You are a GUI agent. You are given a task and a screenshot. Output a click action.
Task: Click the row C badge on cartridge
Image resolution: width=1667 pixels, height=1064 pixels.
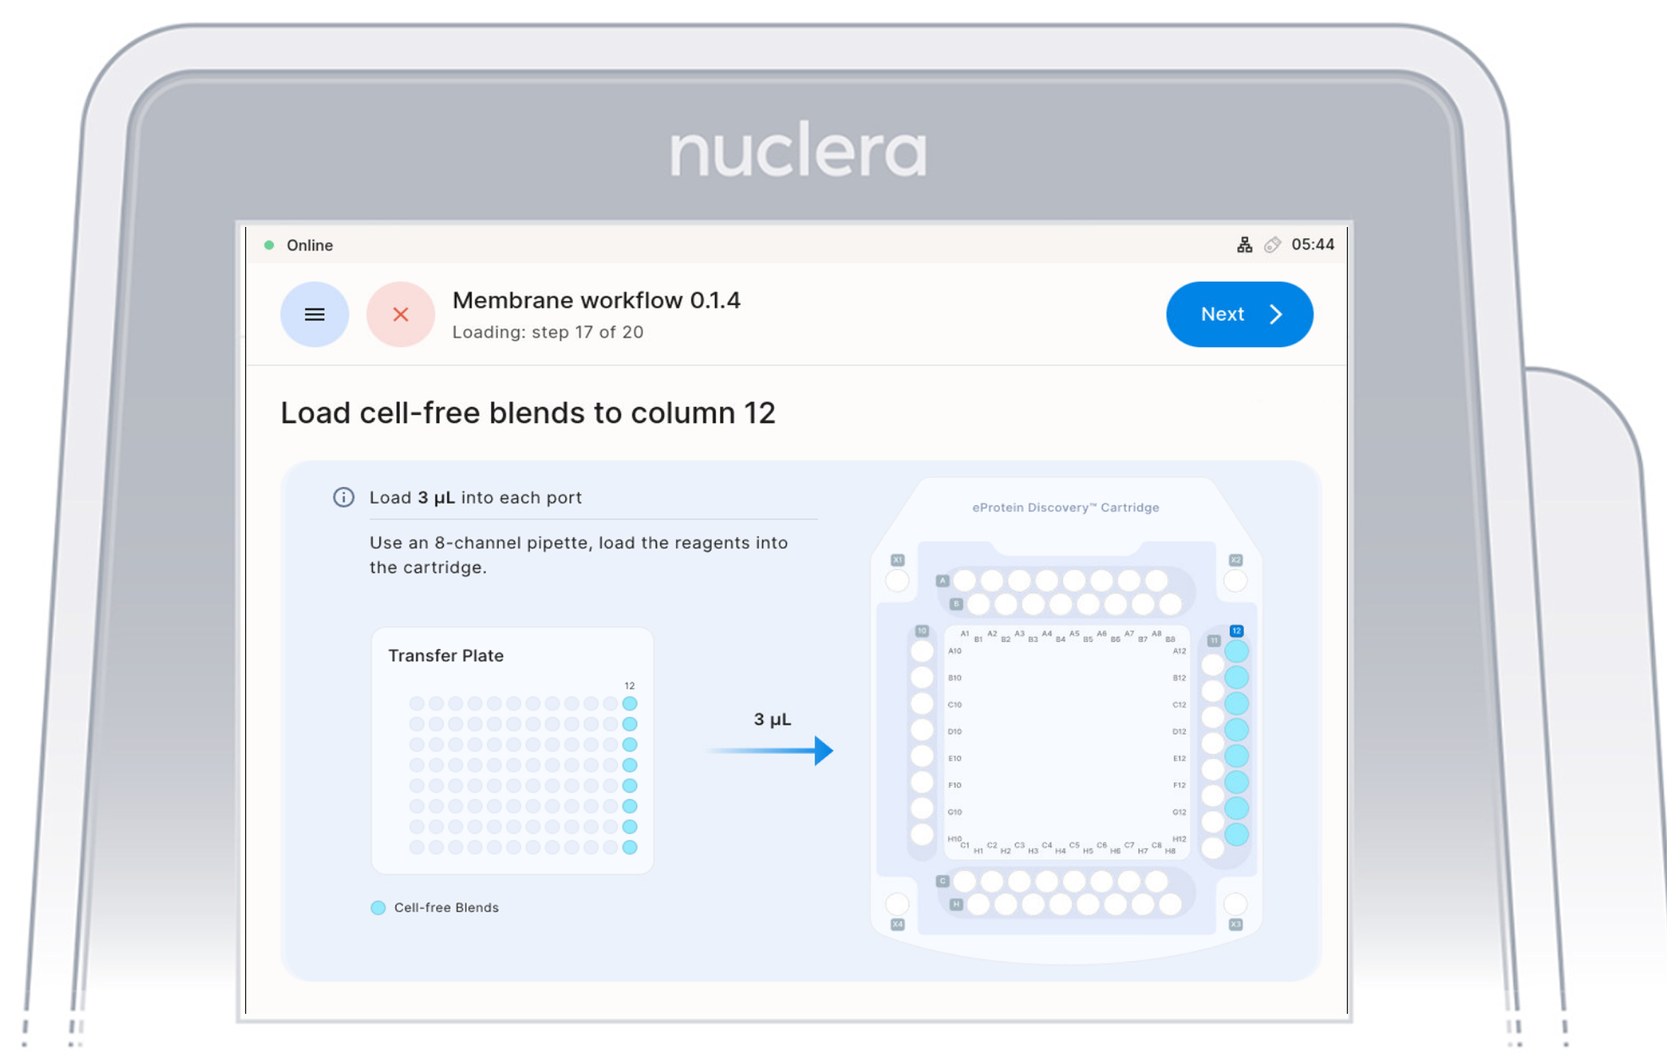pos(942,882)
